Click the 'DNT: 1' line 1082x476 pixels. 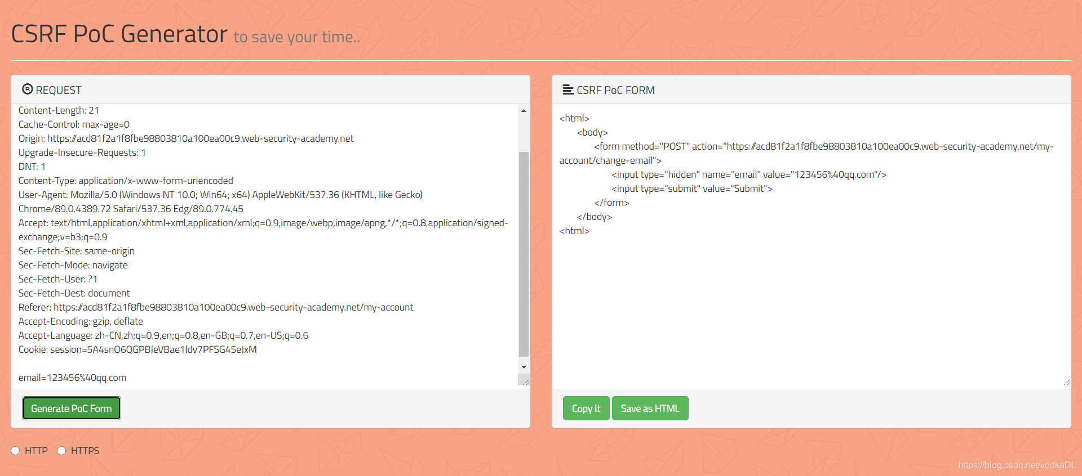tap(32, 167)
